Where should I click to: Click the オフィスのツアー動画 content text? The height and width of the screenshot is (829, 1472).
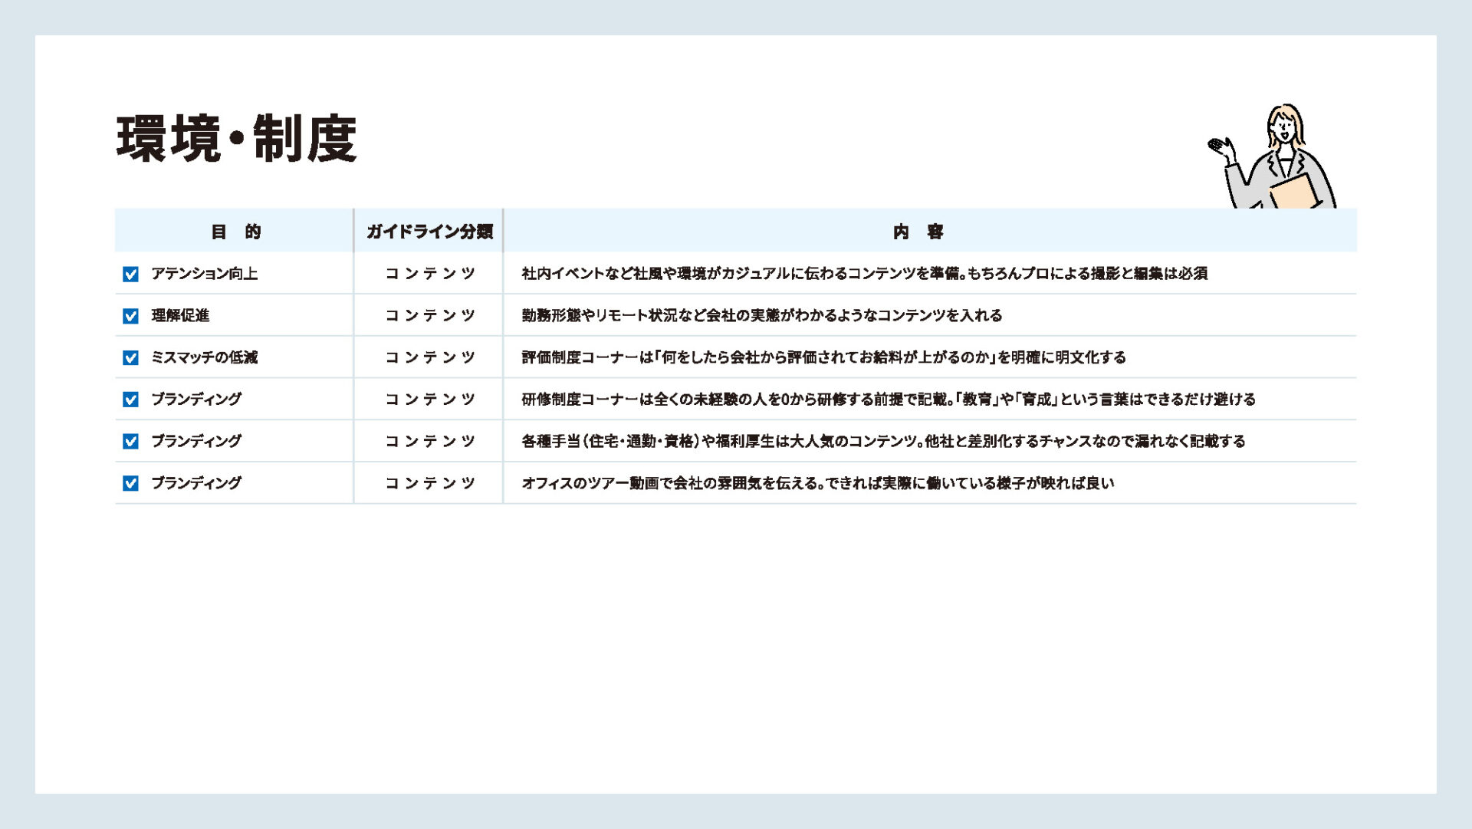[817, 483]
